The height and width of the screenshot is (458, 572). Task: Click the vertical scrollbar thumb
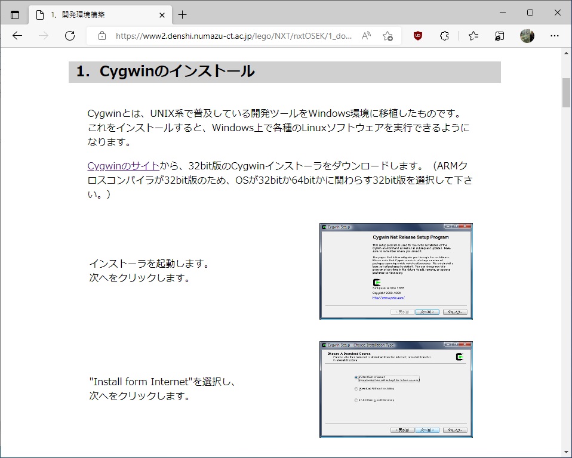(566, 92)
